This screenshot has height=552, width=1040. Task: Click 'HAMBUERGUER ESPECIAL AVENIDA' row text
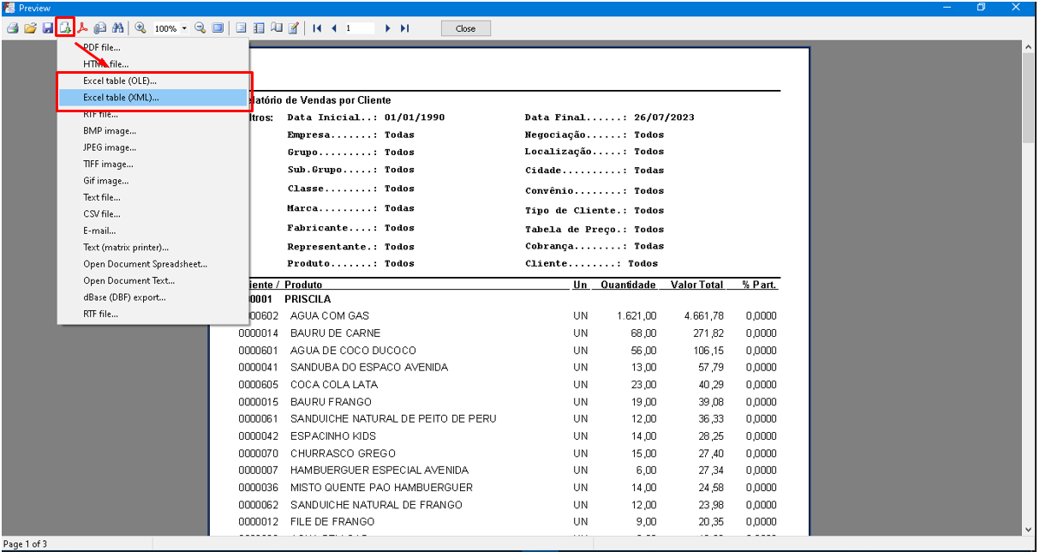coord(380,471)
